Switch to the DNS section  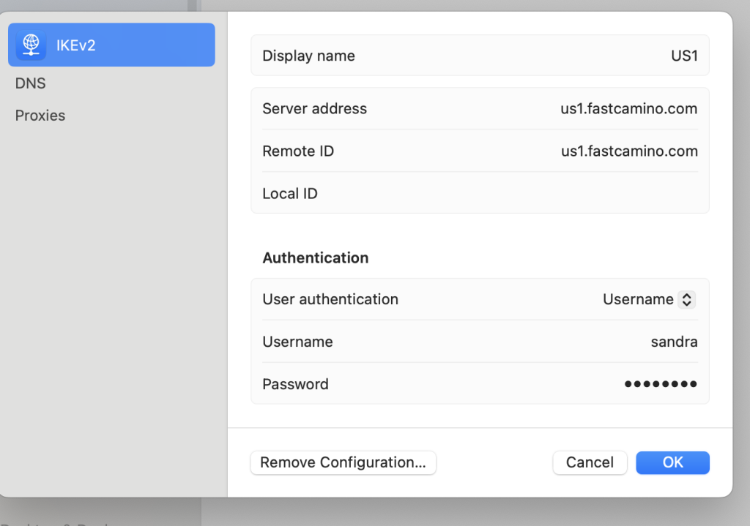pos(31,83)
